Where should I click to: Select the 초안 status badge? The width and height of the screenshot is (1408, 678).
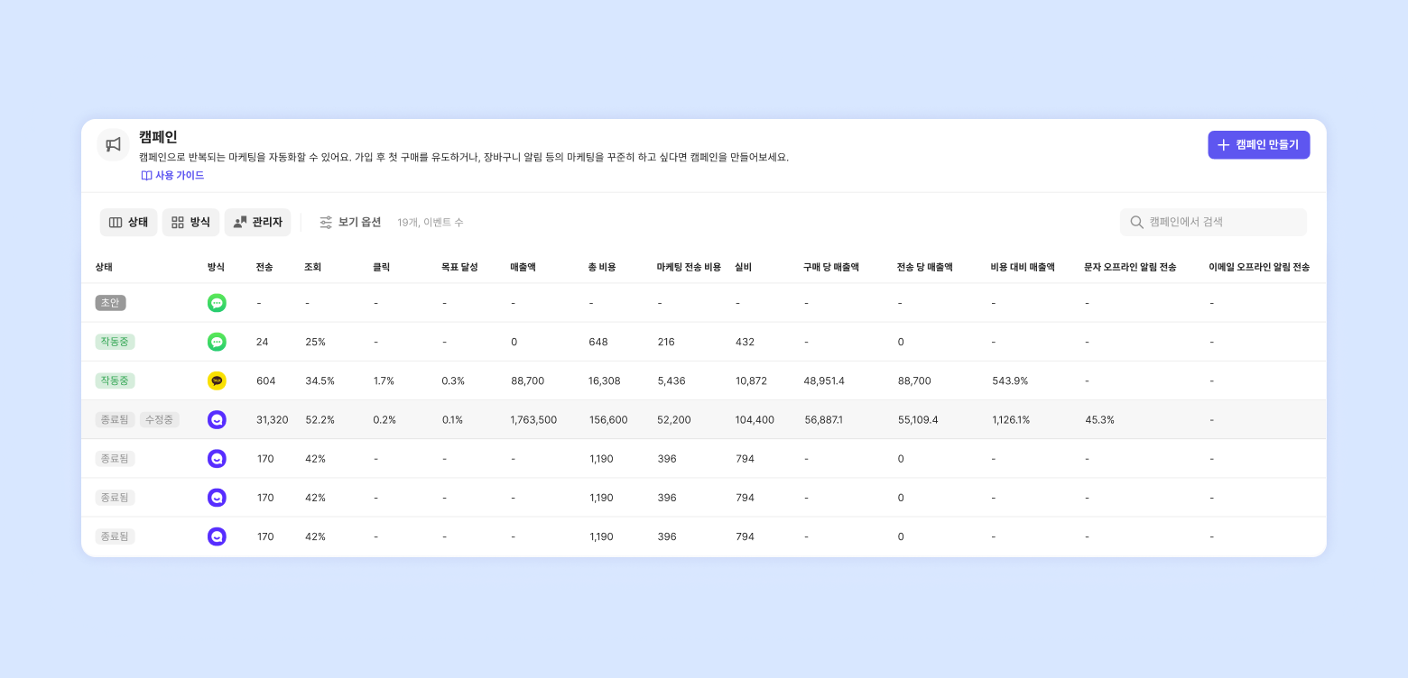click(110, 303)
